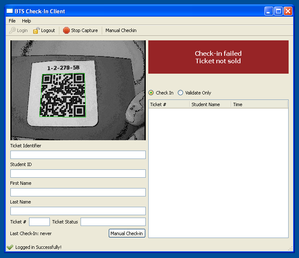
Task: Click the Student ID input field
Action: point(78,174)
